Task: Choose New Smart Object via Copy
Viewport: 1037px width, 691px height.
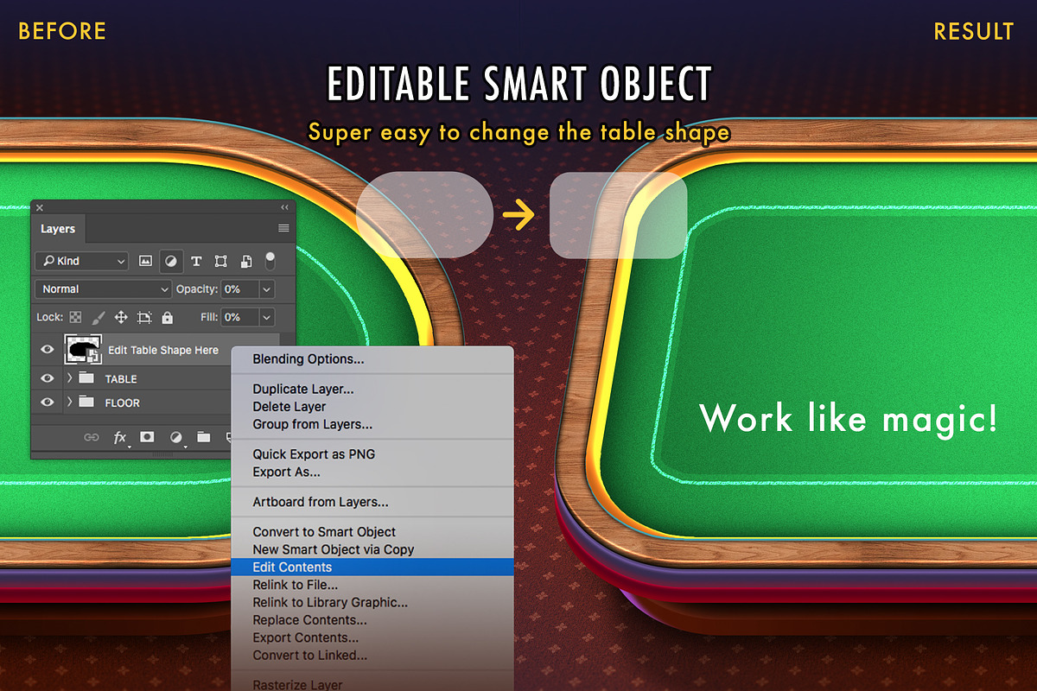Action: pos(372,549)
